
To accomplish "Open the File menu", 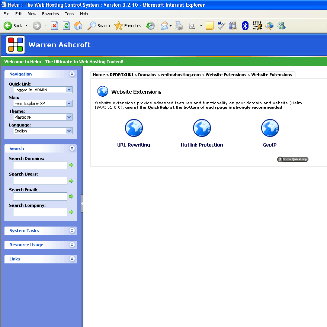I will point(6,14).
